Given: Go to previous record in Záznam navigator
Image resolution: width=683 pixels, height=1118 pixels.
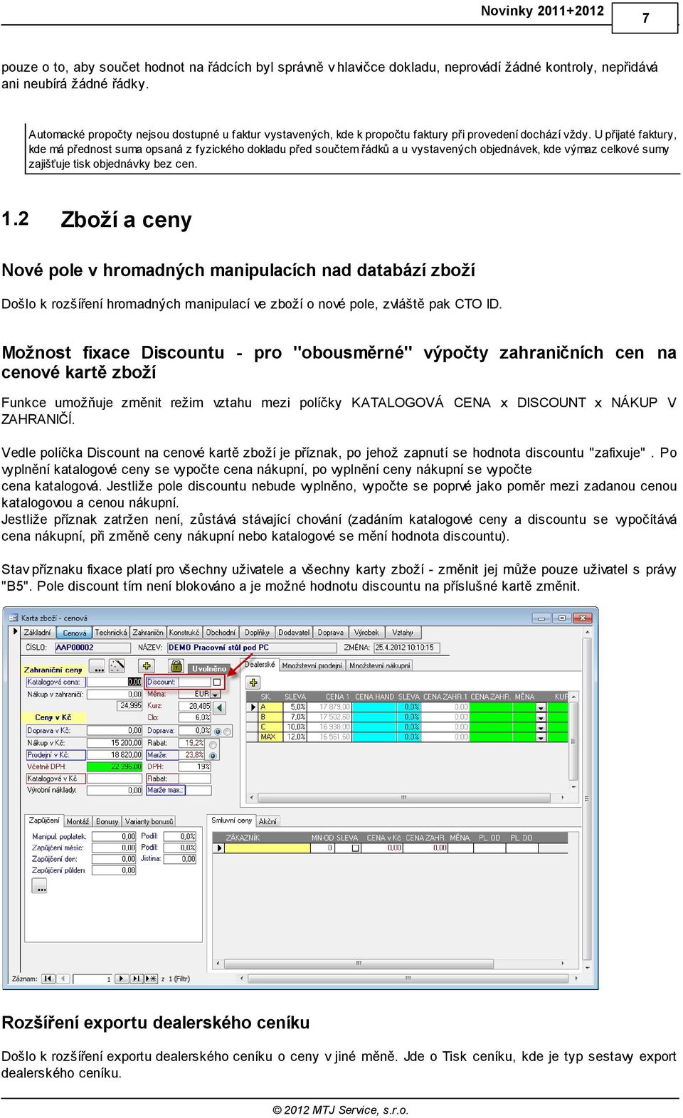Looking at the screenshot, I should tap(62, 979).
